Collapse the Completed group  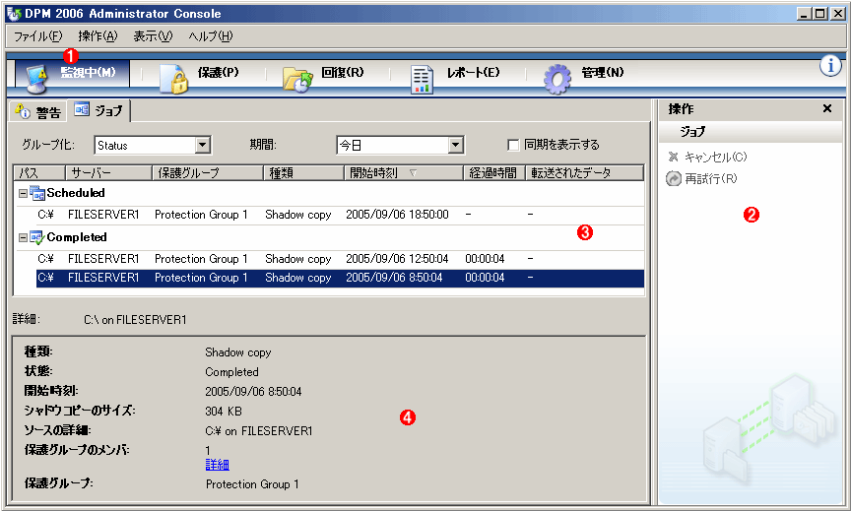click(x=23, y=237)
